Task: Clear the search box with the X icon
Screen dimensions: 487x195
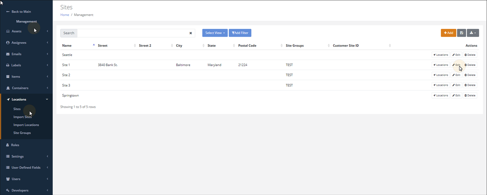Action: tap(191, 33)
